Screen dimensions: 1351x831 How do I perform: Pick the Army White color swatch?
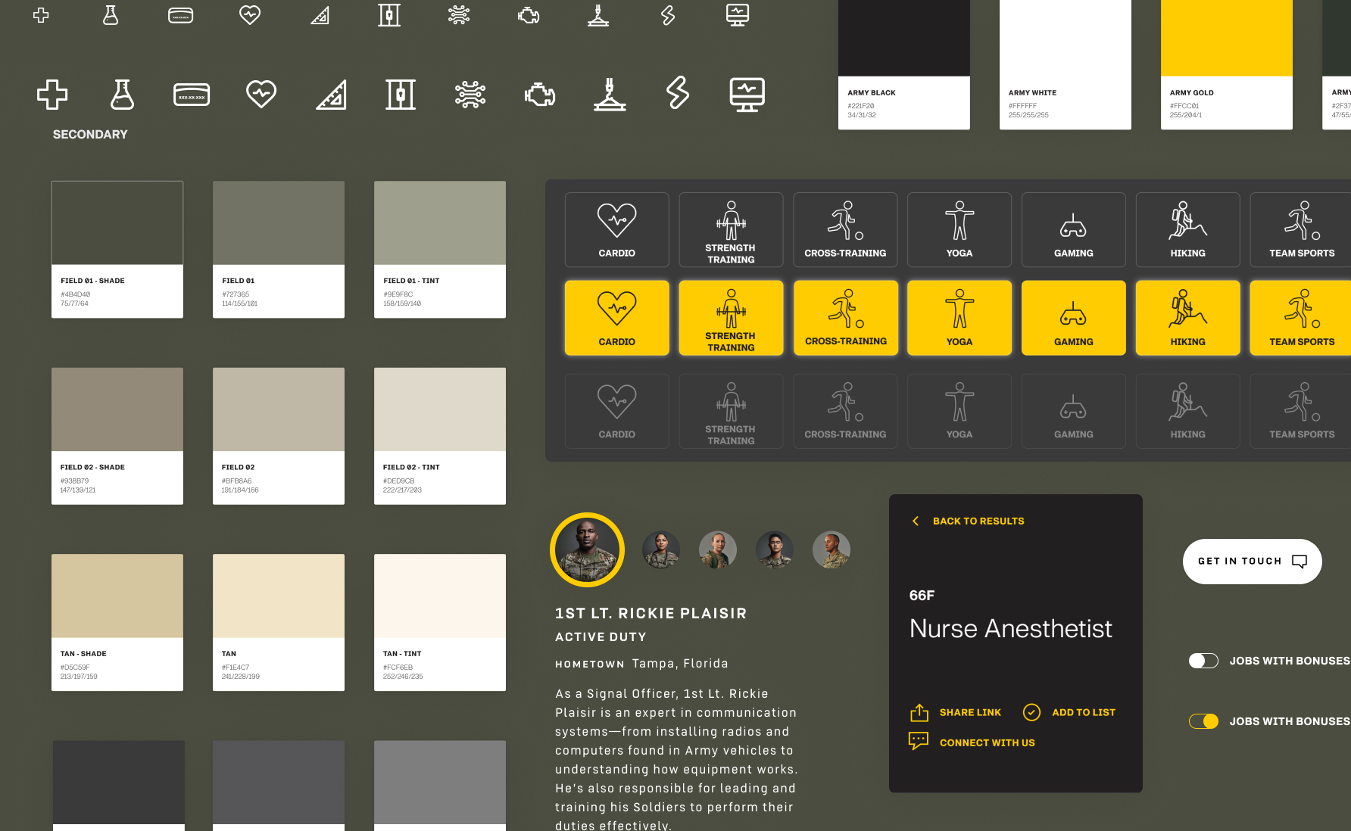[1066, 64]
